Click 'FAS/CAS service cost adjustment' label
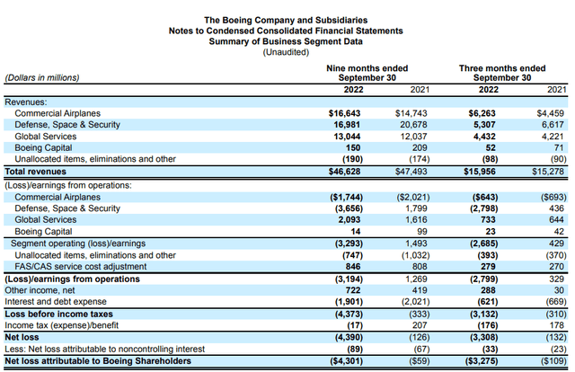The width and height of the screenshot is (575, 372). (x=80, y=266)
